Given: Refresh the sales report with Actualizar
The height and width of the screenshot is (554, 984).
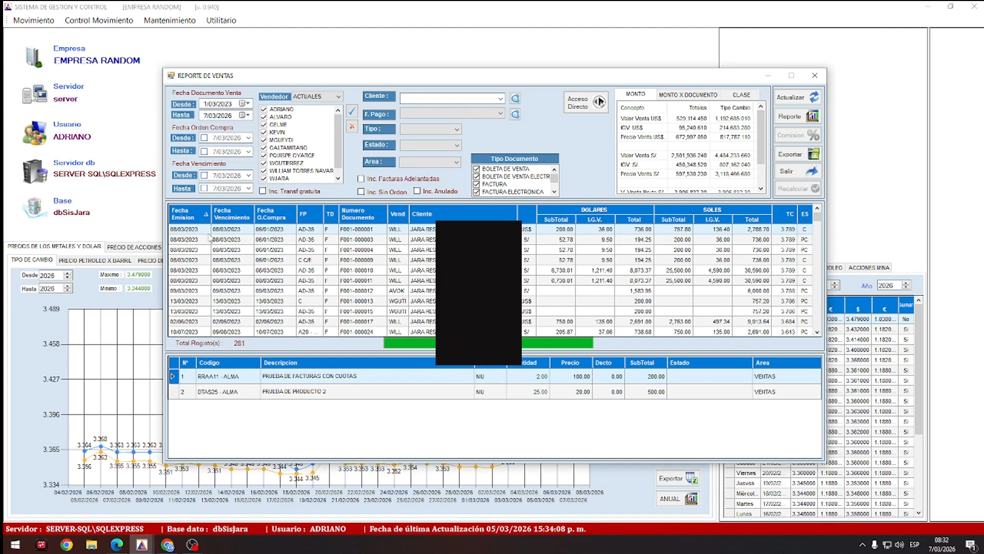Looking at the screenshot, I should 797,97.
